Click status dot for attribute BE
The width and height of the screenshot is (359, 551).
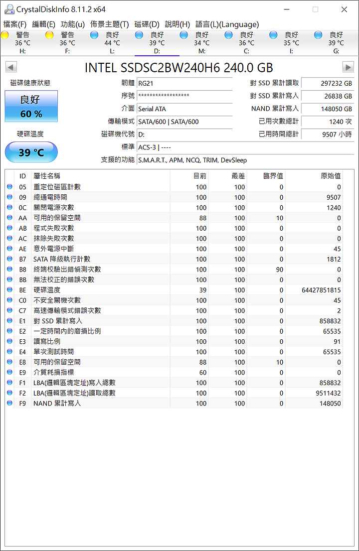[x=9, y=289]
